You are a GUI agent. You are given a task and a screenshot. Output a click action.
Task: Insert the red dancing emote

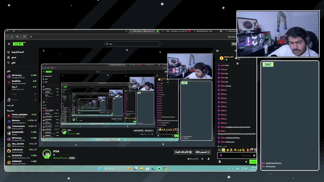(x=248, y=150)
